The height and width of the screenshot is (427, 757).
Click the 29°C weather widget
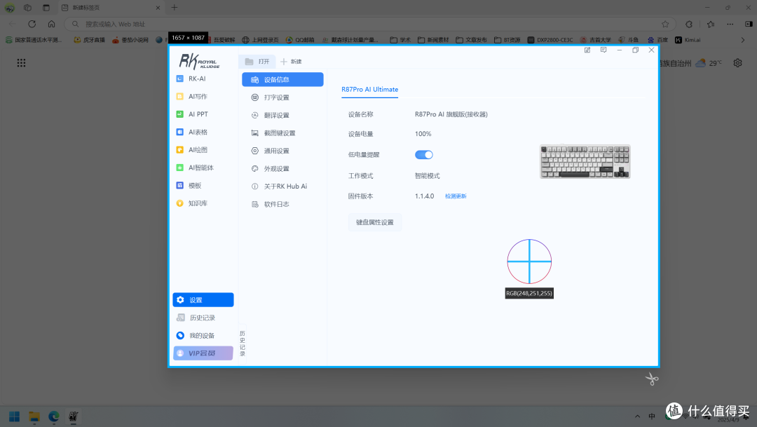pyautogui.click(x=709, y=63)
